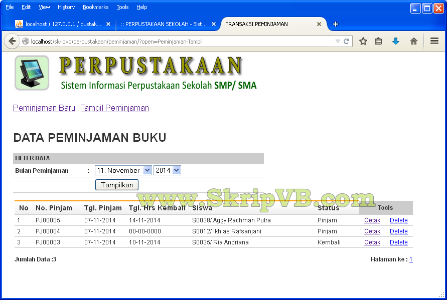Minimize the browser window

(415, 8)
